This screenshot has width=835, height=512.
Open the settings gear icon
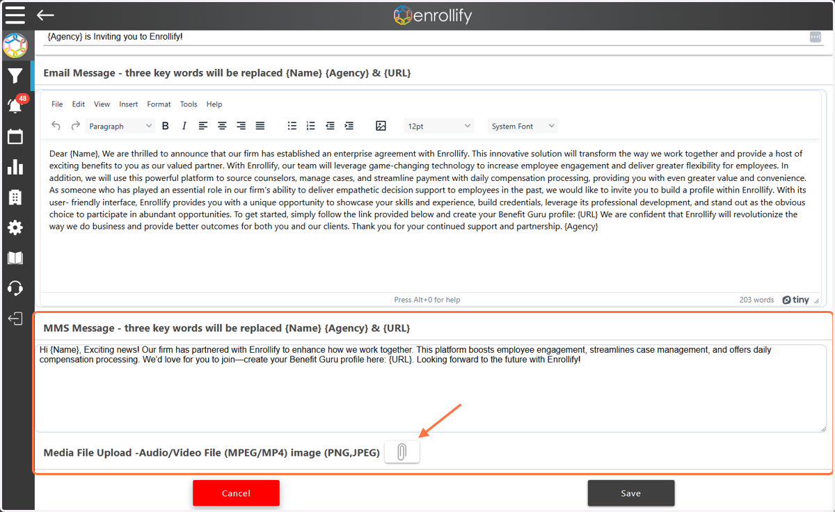point(15,227)
